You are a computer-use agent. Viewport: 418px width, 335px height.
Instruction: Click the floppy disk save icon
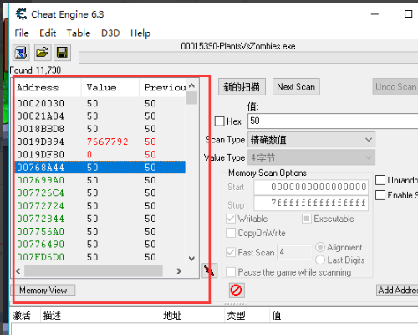pos(62,52)
